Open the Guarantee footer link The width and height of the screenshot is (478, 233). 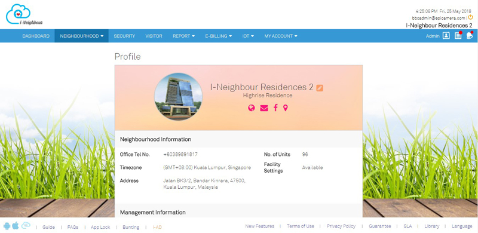pos(380,226)
